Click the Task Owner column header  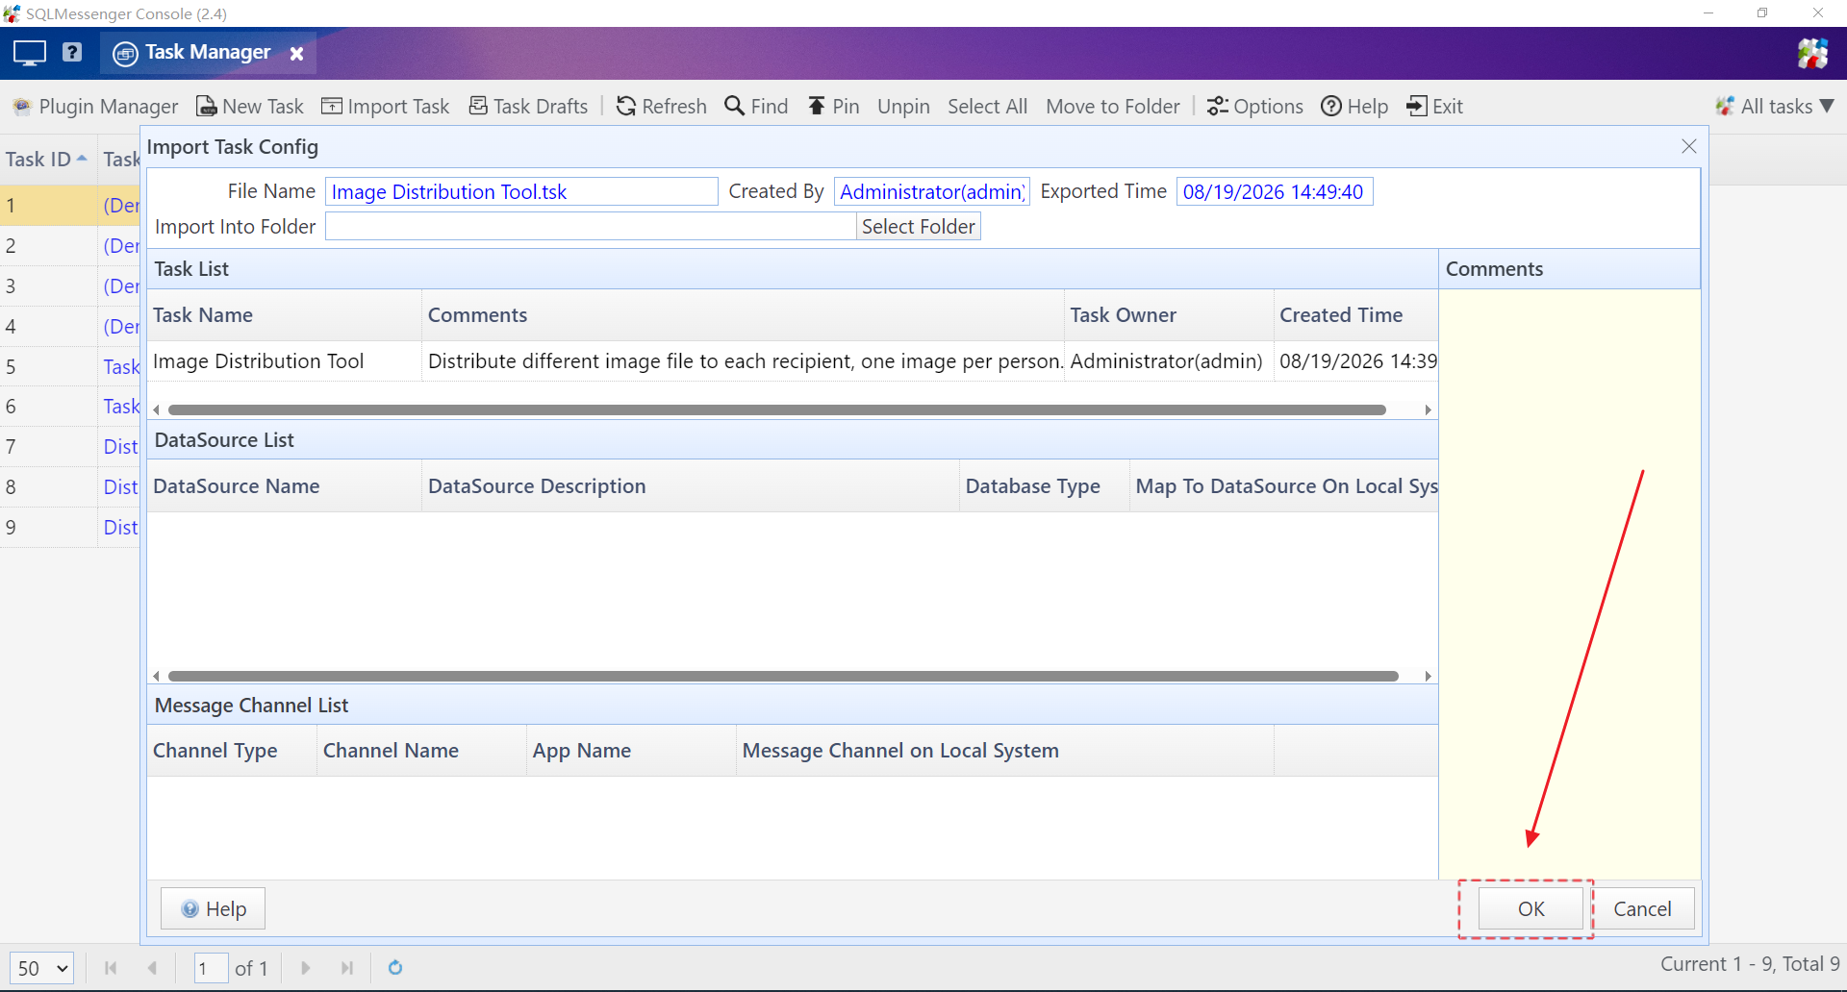(x=1169, y=315)
